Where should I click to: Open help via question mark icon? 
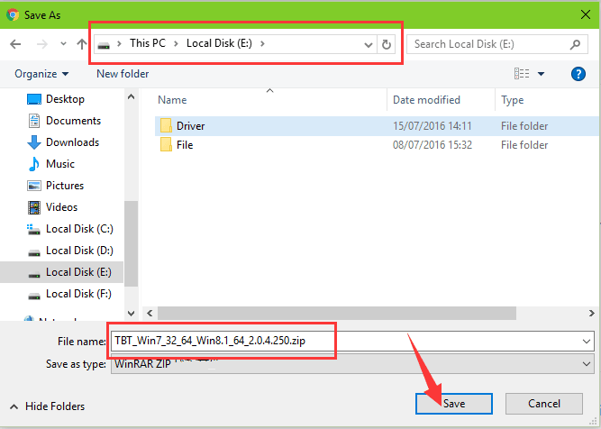[x=578, y=74]
